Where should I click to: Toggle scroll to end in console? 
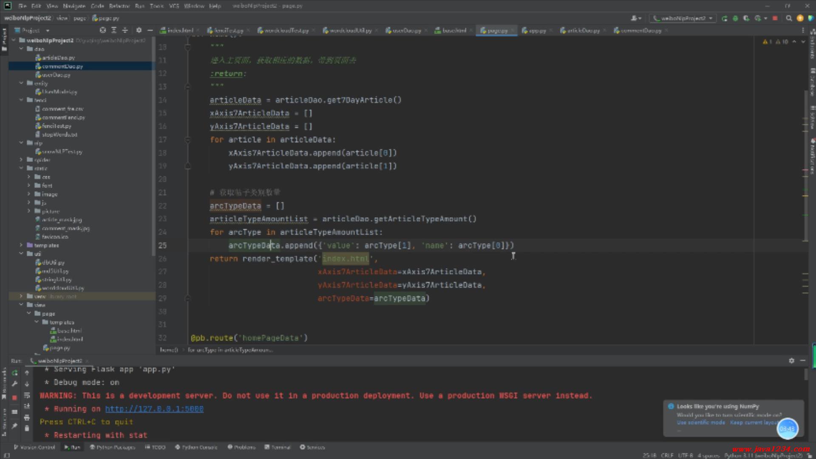27,406
